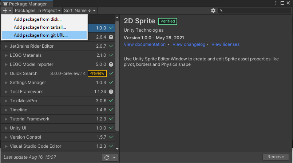The width and height of the screenshot is (293, 163).
Task: Click the update-available arrow icon for LEGO Model Importer
Action: pos(111,64)
